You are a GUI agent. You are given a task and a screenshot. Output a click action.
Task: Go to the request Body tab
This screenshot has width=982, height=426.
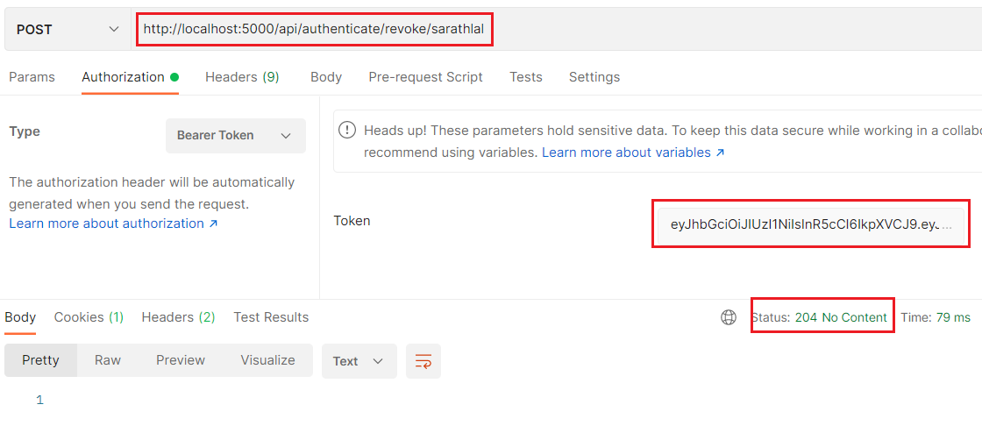[326, 77]
